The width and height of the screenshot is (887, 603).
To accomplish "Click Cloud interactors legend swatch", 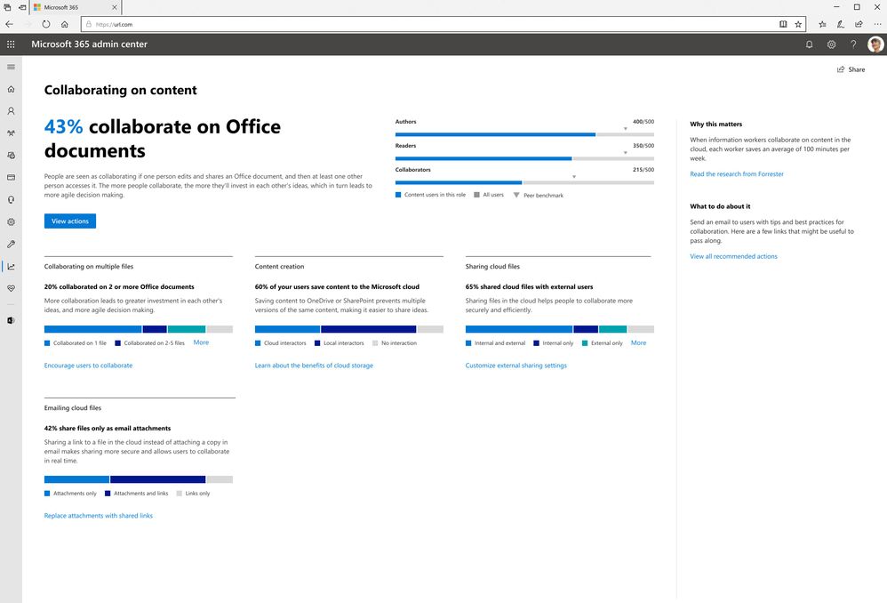I will coord(258,343).
